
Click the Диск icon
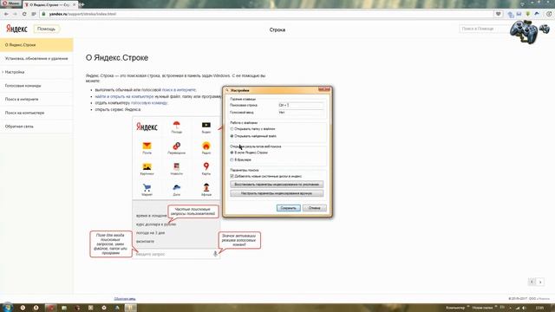[177, 187]
